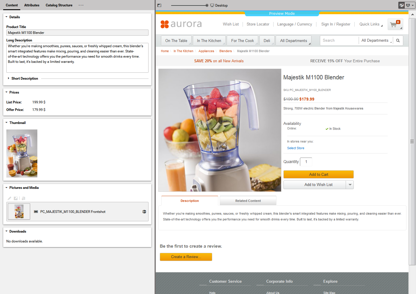416x294 pixels.
Task: Start a search with the magnifier icon
Action: [398, 40]
